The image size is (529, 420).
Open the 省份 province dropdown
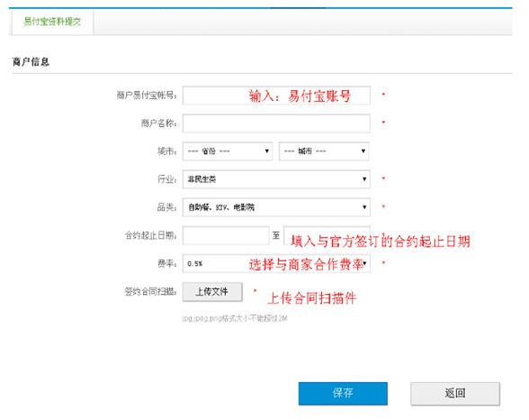coord(228,151)
